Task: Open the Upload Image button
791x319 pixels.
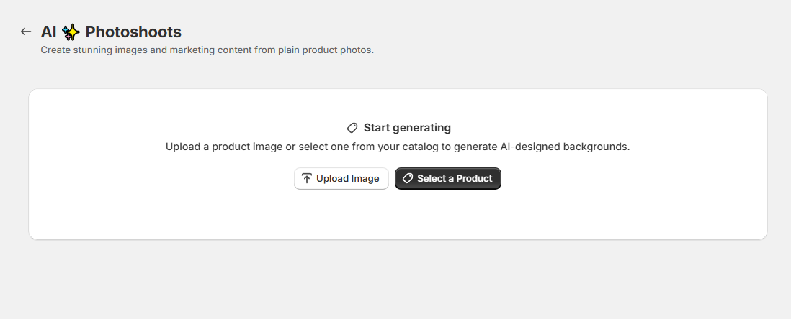Action: [341, 178]
